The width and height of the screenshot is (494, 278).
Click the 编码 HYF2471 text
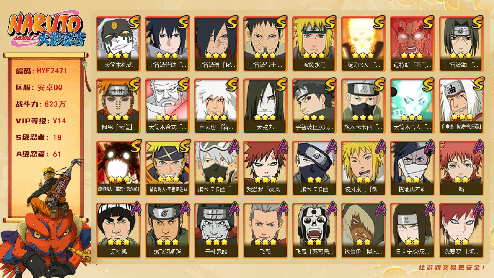[41, 71]
